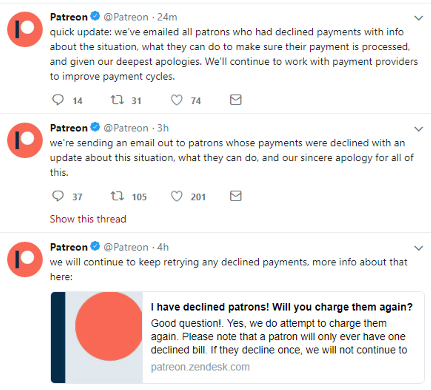Expand options for the 3h tweet

(418, 129)
